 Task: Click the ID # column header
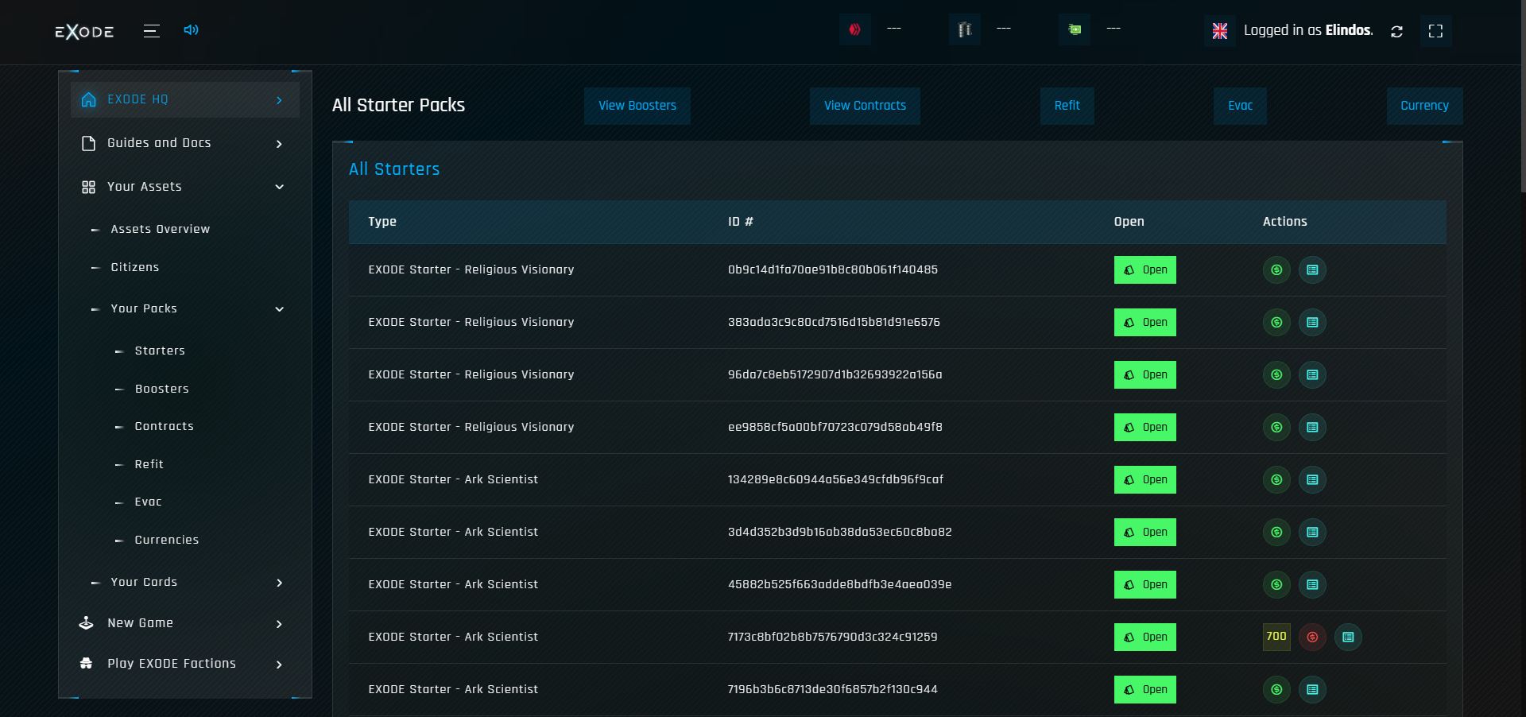click(x=741, y=222)
